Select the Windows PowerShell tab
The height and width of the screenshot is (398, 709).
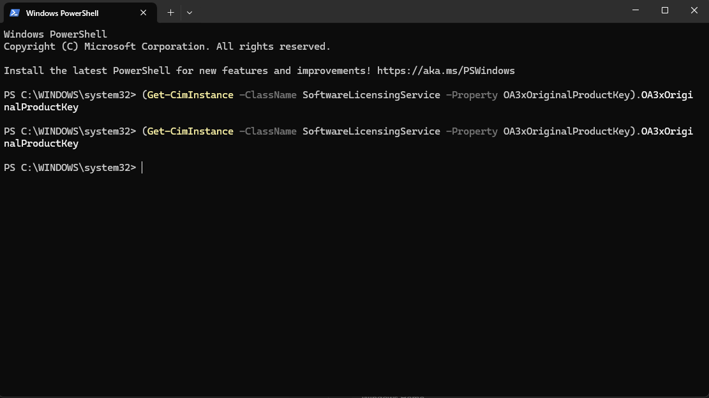[x=80, y=13]
